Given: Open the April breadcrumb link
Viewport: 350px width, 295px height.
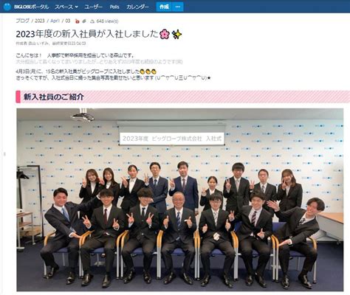Looking at the screenshot, I should [55, 21].
